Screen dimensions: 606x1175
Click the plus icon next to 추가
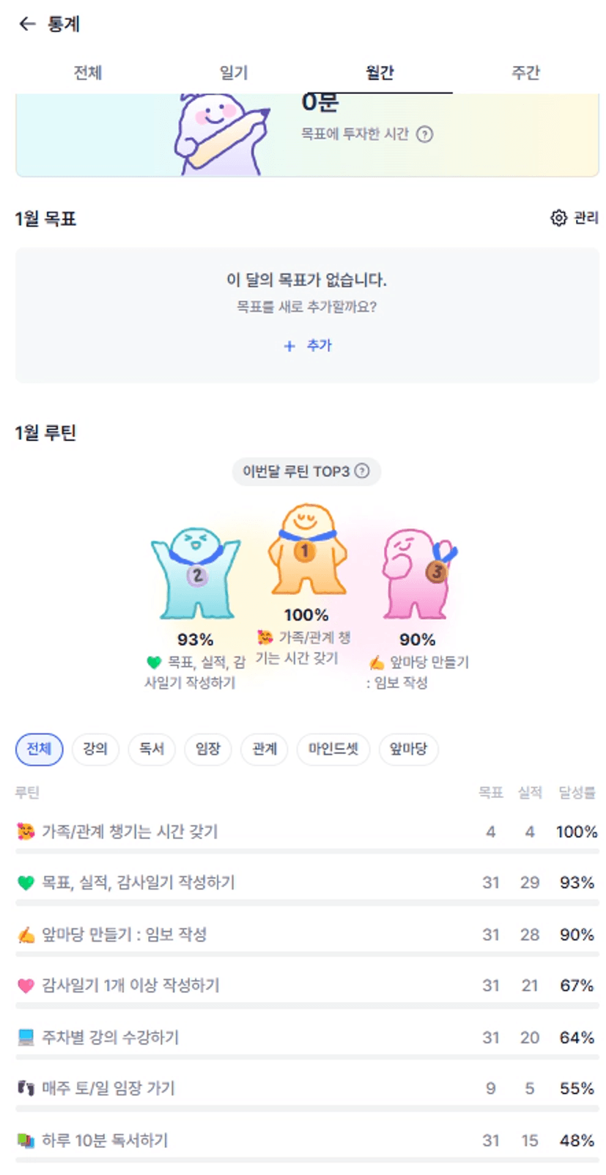(x=289, y=346)
